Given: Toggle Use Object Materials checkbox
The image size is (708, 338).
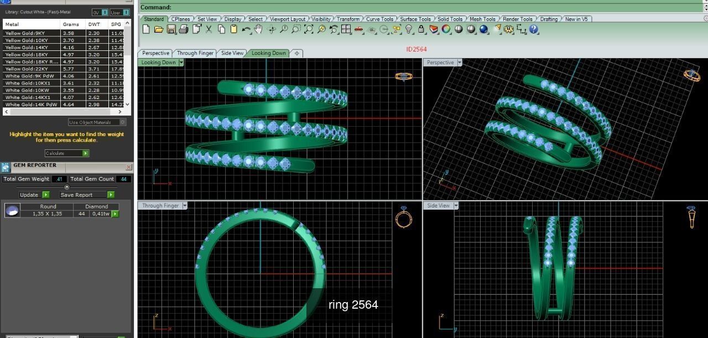Looking at the screenshot, I should (122, 122).
